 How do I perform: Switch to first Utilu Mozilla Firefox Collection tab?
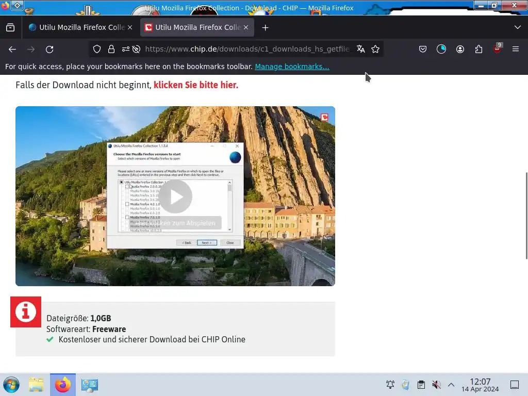(80, 28)
